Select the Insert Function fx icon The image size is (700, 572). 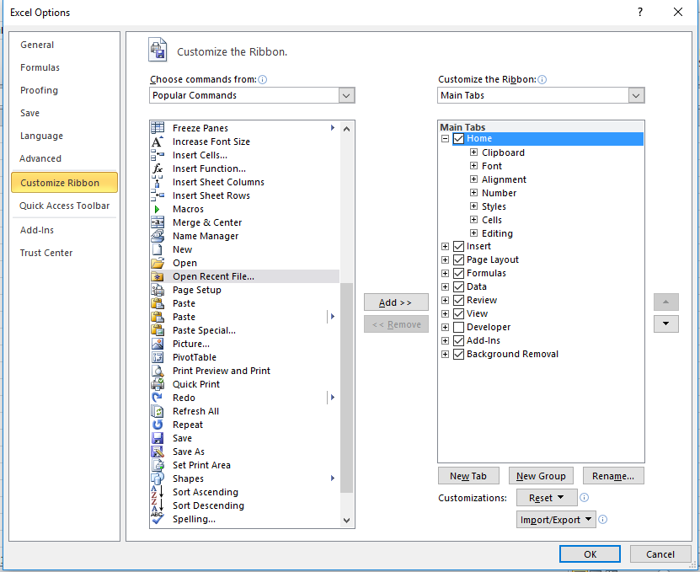coord(158,168)
